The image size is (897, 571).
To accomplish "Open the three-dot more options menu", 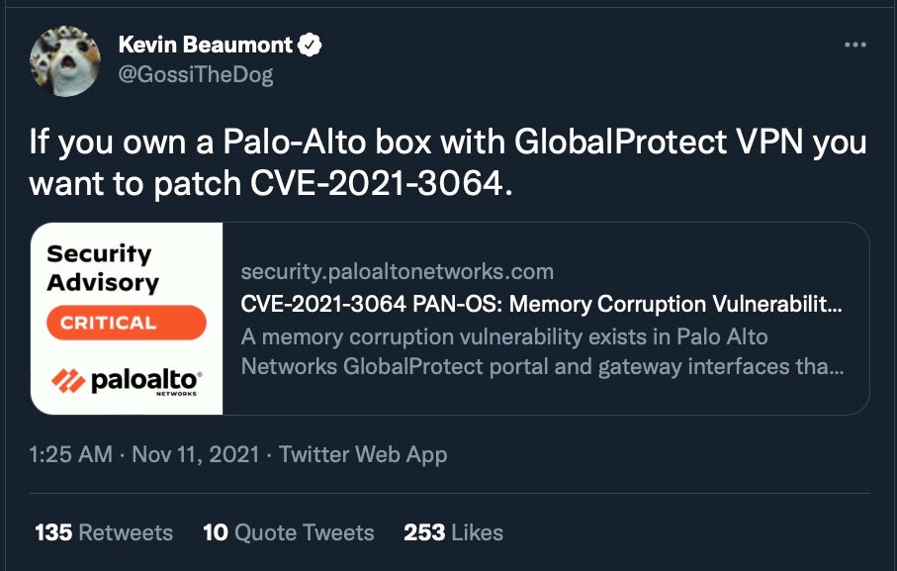I will (854, 46).
